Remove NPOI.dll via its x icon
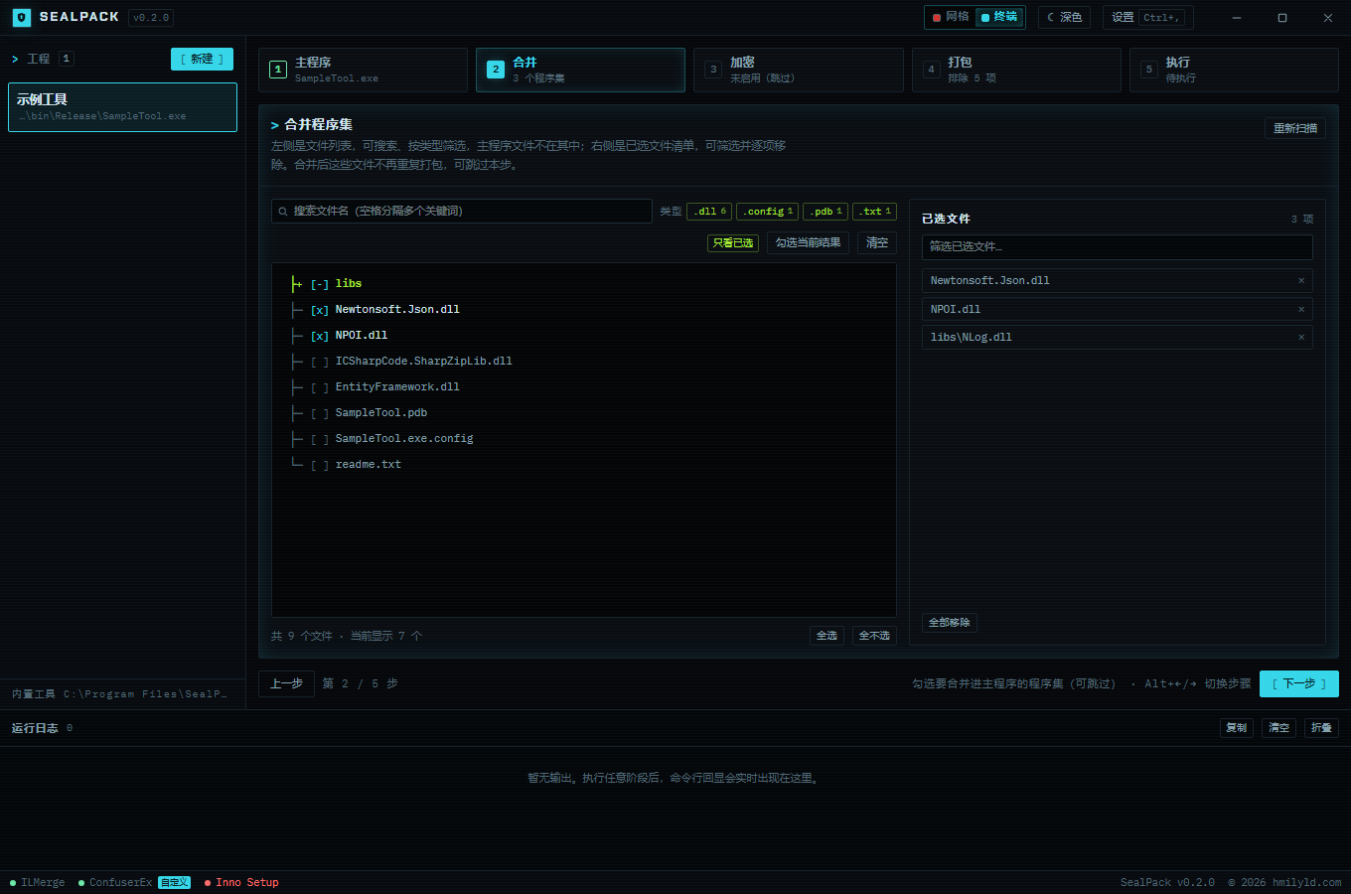This screenshot has width=1351, height=894. pyautogui.click(x=1301, y=310)
